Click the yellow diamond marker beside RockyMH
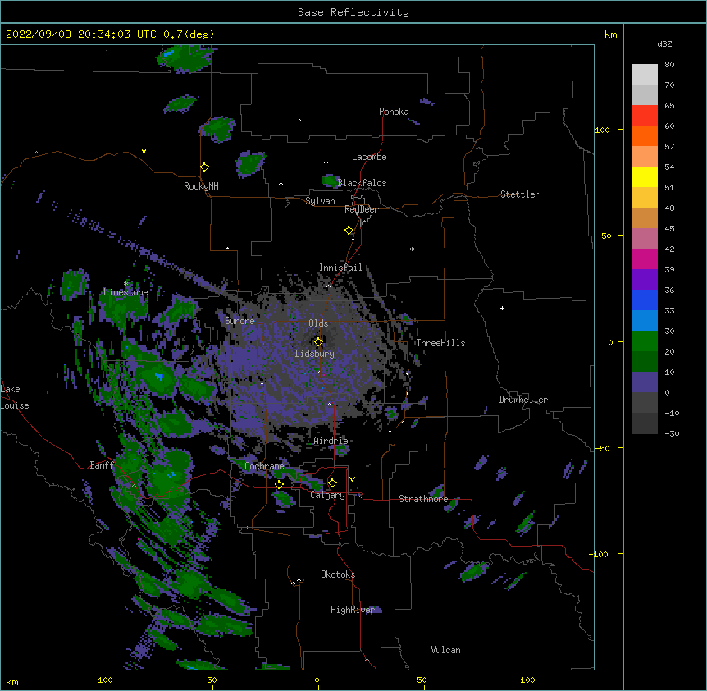This screenshot has height=691, width=707. [205, 167]
